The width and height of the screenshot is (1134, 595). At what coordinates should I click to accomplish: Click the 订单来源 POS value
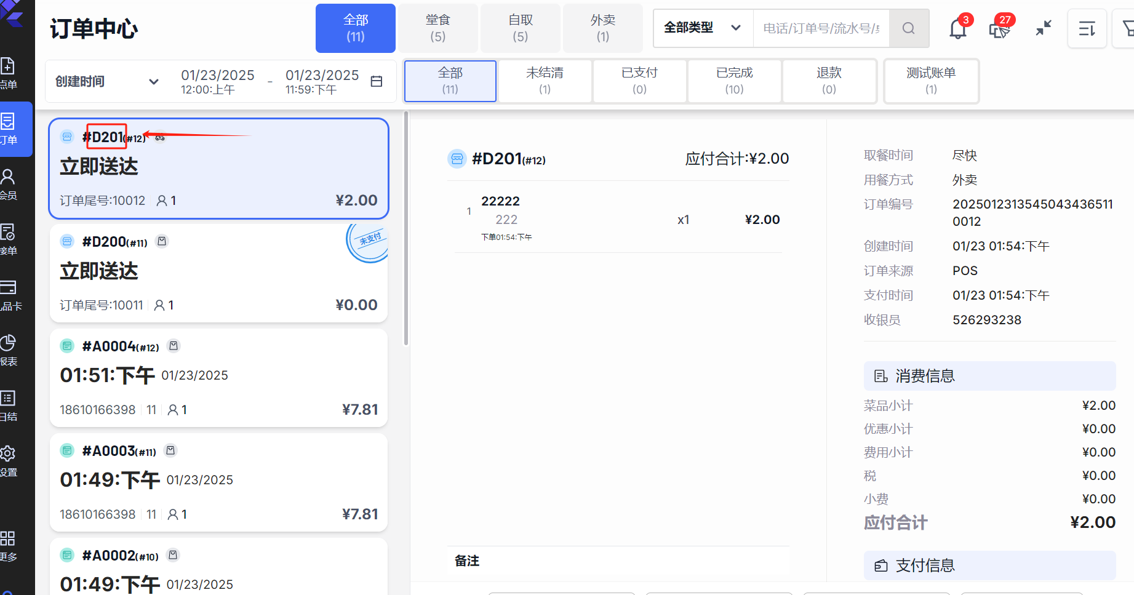(x=965, y=271)
